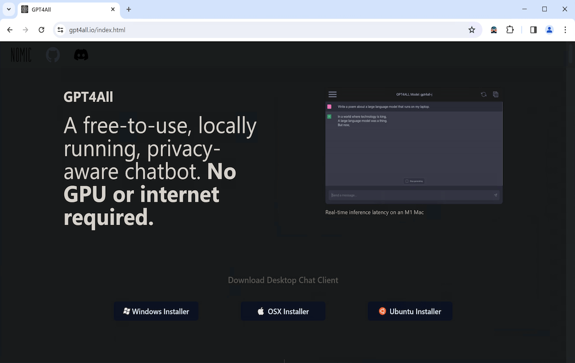The width and height of the screenshot is (575, 363).
Task: Toggle the Chrome side panel
Action: (x=533, y=30)
